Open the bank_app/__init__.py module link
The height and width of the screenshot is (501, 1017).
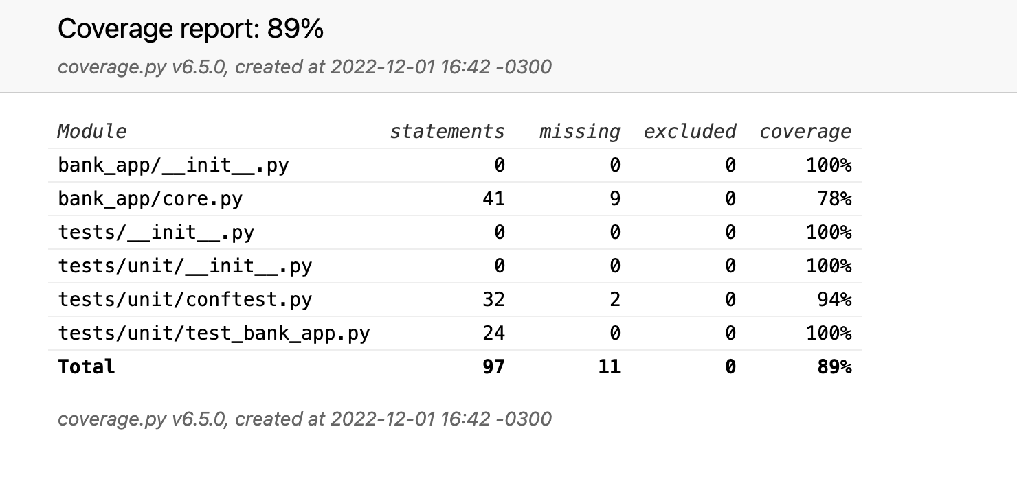173,165
